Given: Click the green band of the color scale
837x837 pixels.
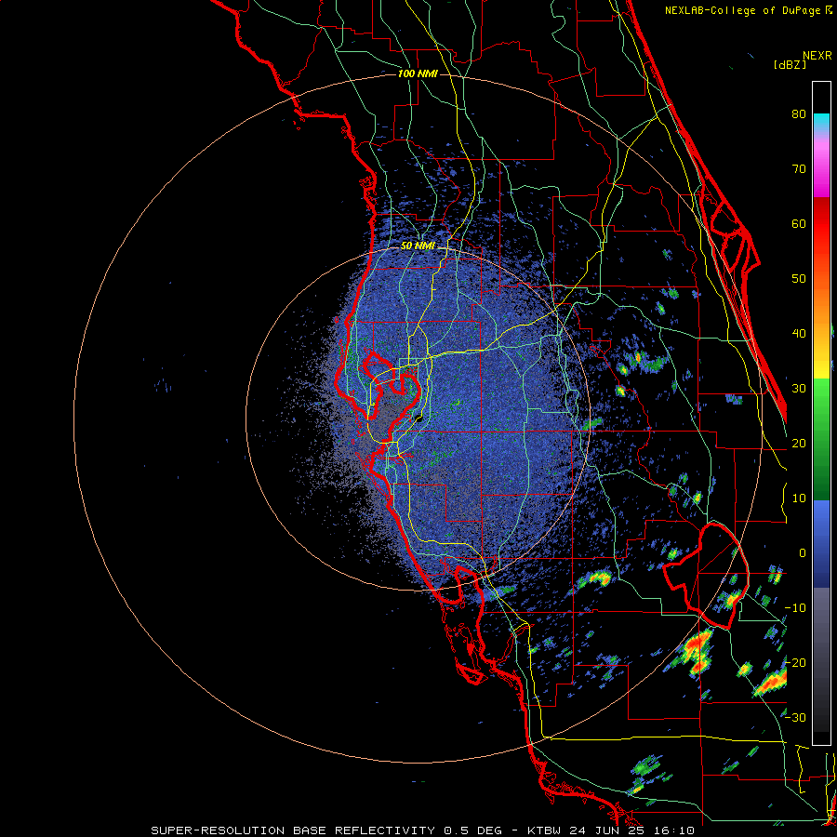Looking at the screenshot, I should tap(821, 439).
